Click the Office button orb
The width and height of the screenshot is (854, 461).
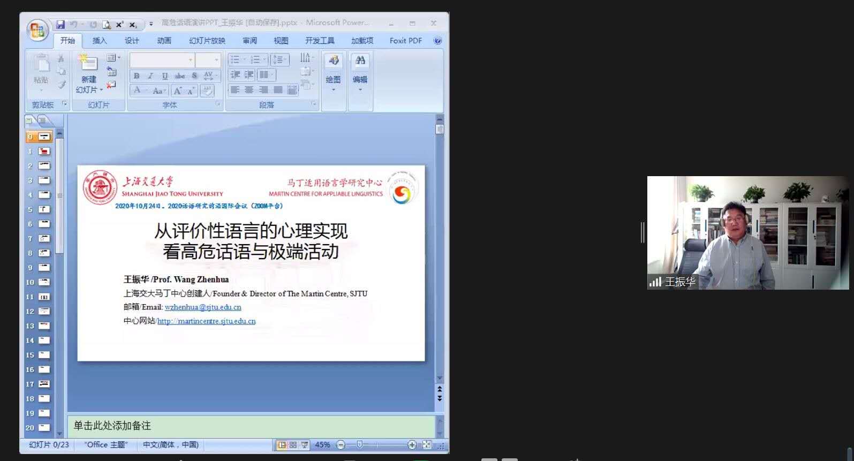click(37, 30)
